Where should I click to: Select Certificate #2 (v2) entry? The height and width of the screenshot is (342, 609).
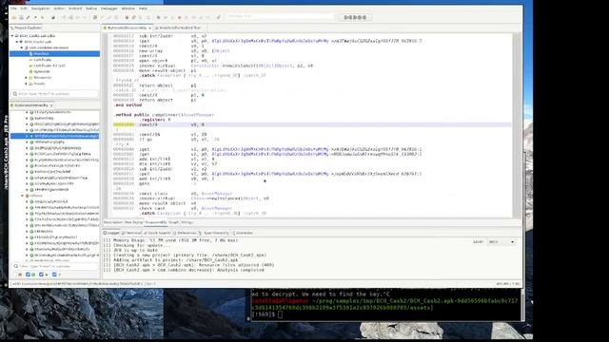click(49, 66)
